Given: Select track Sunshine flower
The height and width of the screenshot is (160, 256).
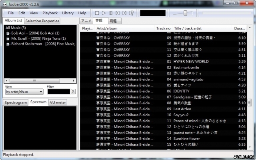Looking at the screenshot, I should click(x=164, y=139).
